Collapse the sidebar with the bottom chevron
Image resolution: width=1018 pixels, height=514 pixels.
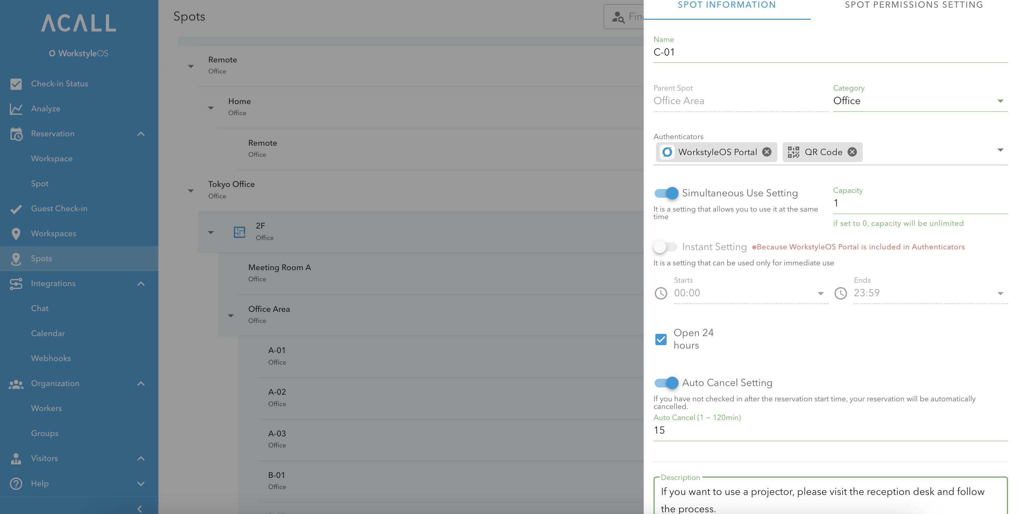coord(139,509)
